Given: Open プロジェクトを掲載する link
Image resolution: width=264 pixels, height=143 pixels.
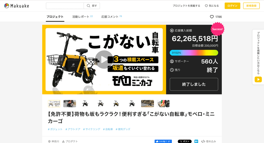Looking at the screenshot, I should (186, 6).
